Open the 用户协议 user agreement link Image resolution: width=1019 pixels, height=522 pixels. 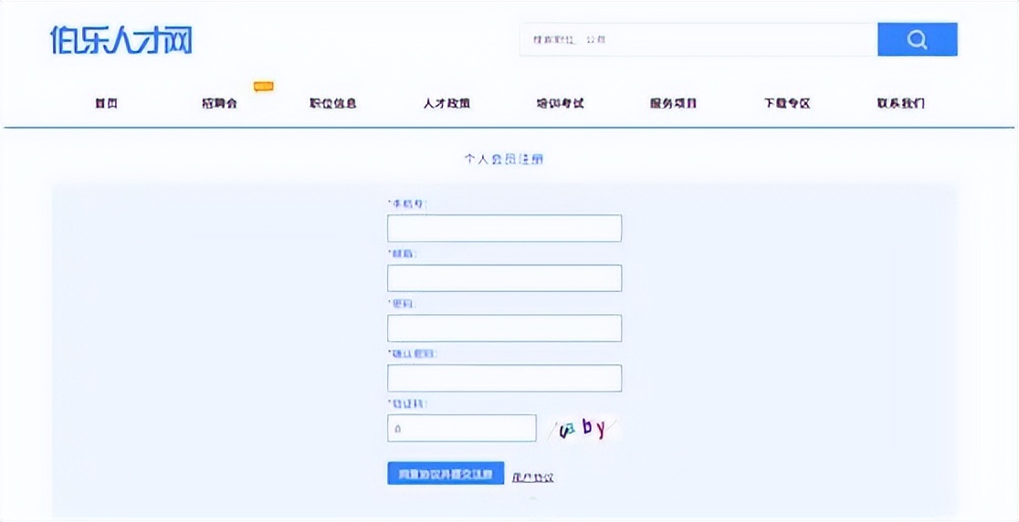point(532,477)
